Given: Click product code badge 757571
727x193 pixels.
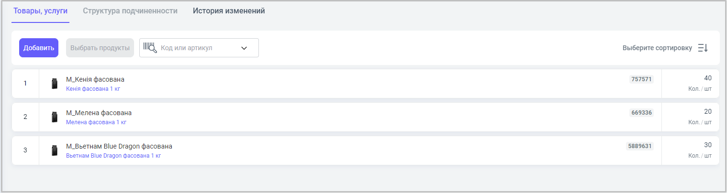Looking at the screenshot, I should [x=641, y=79].
